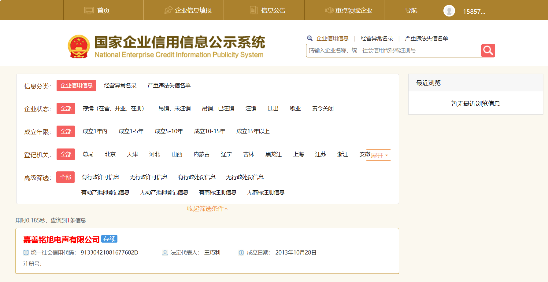This screenshot has width=548, height=282.
Task: Select 全部 for 成立年限
Action: (x=66, y=131)
